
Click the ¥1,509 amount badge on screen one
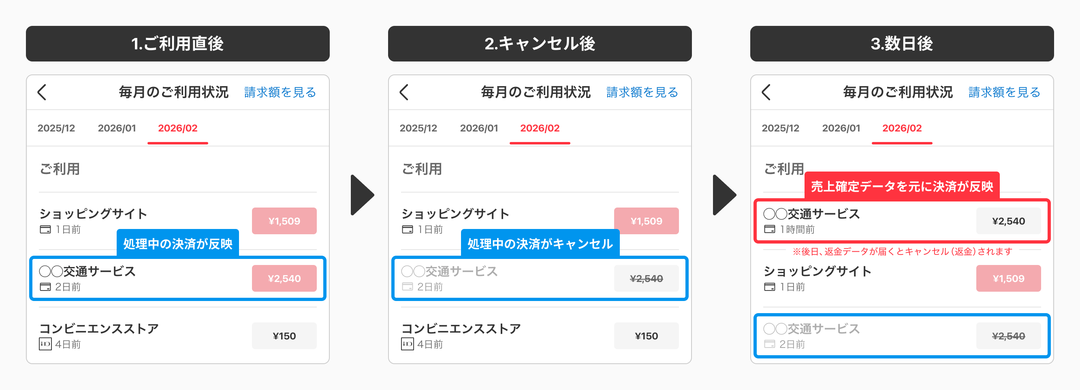click(x=284, y=221)
